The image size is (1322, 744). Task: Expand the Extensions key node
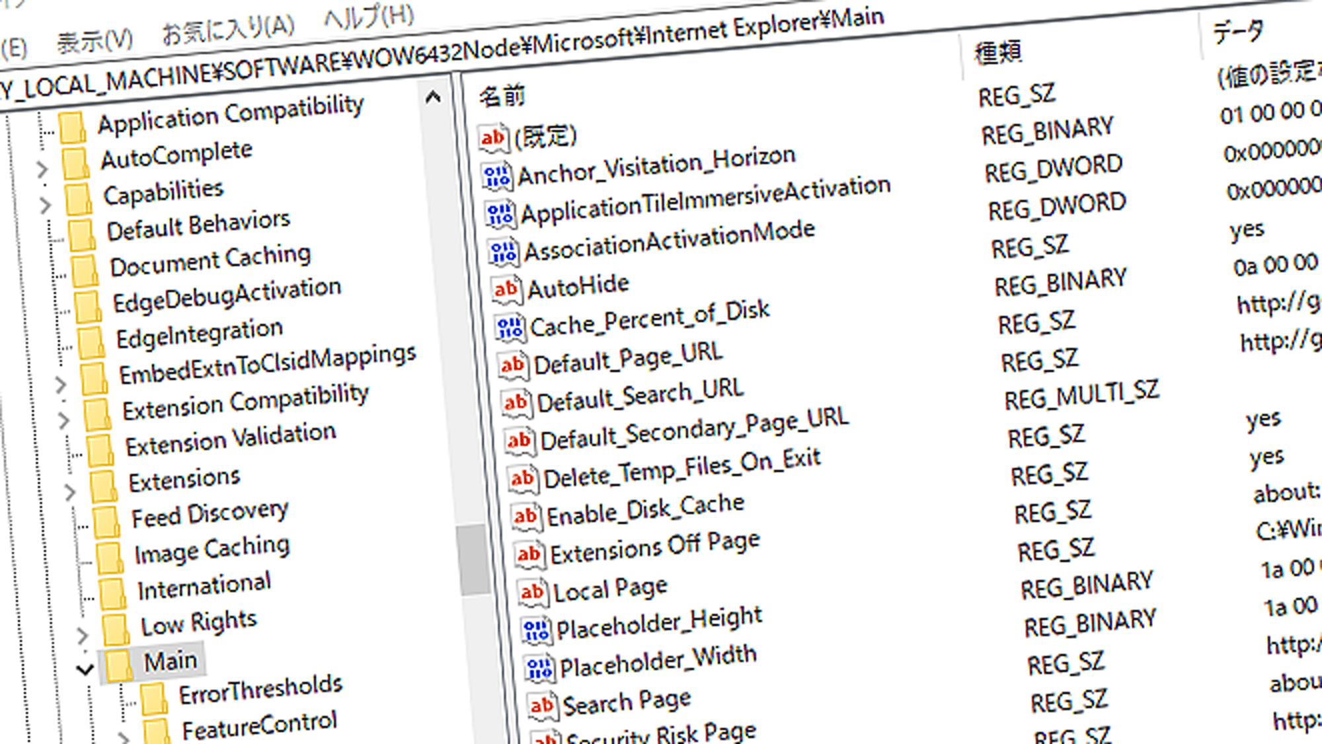[70, 492]
